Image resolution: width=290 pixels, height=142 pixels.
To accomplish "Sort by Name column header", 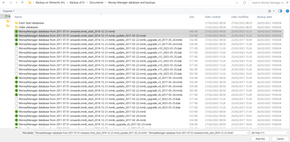I will point(18,17).
